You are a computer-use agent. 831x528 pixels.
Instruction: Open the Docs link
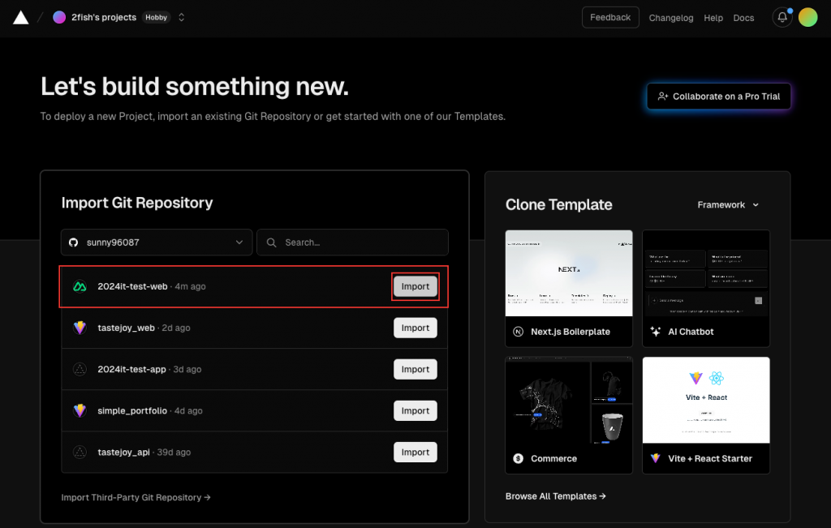click(x=743, y=18)
